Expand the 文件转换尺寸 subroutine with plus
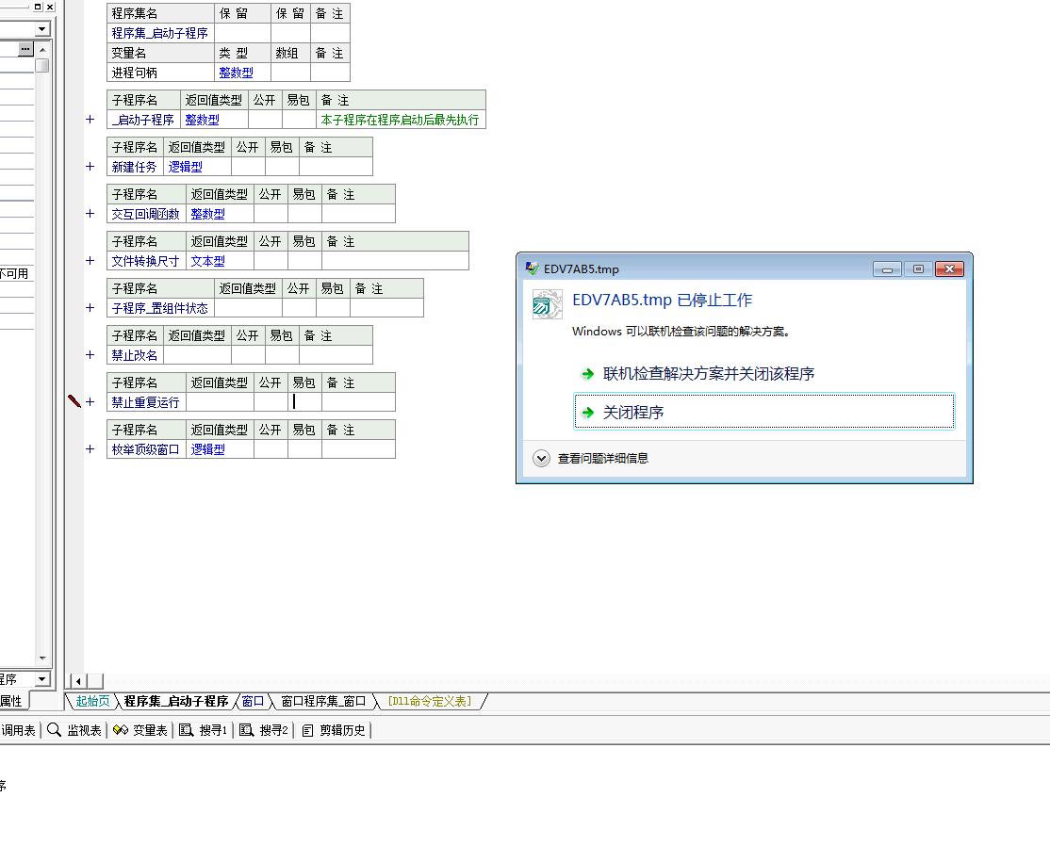The width and height of the screenshot is (1050, 862). point(90,260)
